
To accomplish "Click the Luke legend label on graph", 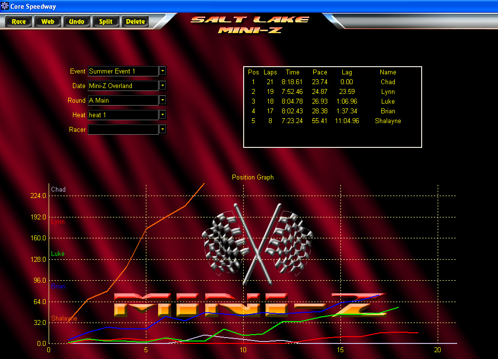I will [x=58, y=254].
